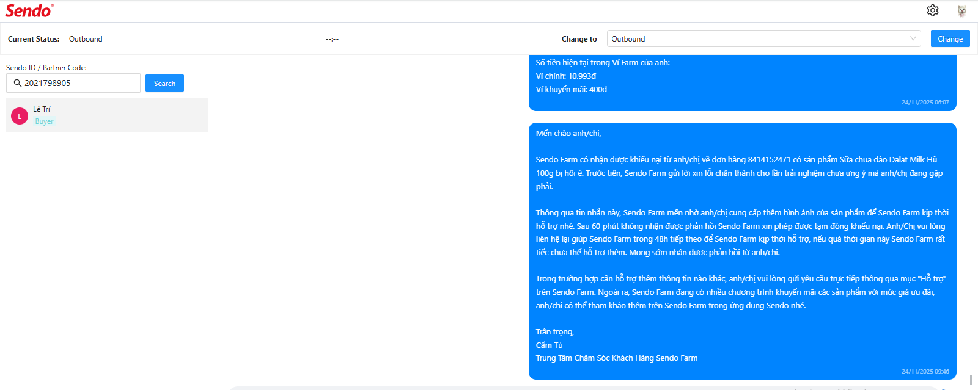Select the Lê Trí buyer contact
This screenshot has width=978, height=390.
pos(107,115)
